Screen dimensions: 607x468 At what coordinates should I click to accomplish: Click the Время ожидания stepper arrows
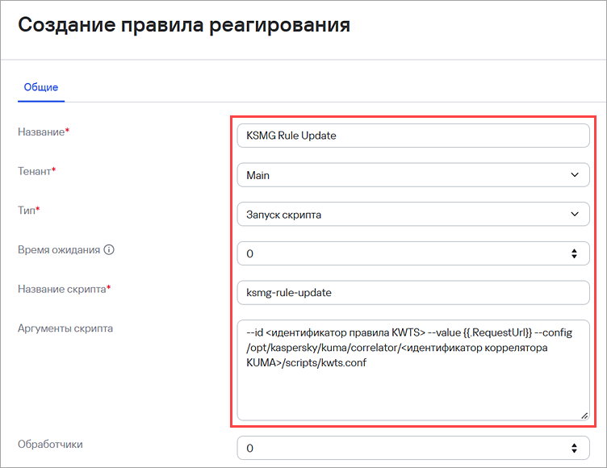coord(574,253)
